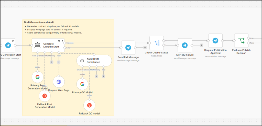Click the Success output of Generate LinkedIn Draft
The width and height of the screenshot is (262, 126).
tap(65, 43)
